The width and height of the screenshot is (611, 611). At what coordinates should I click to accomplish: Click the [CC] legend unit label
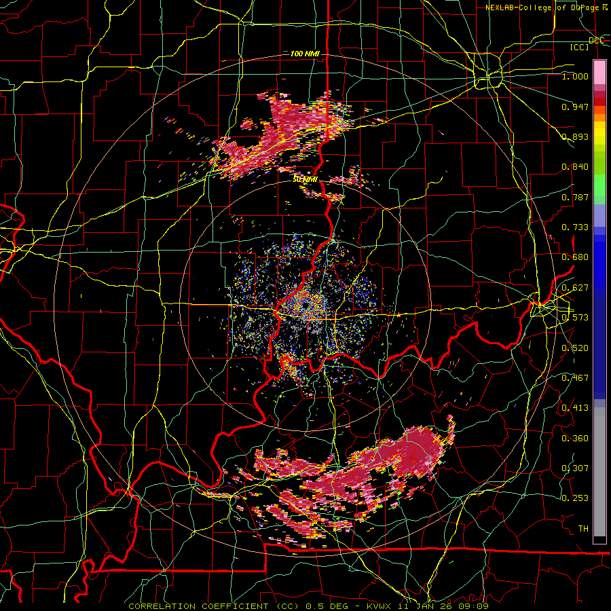580,47
